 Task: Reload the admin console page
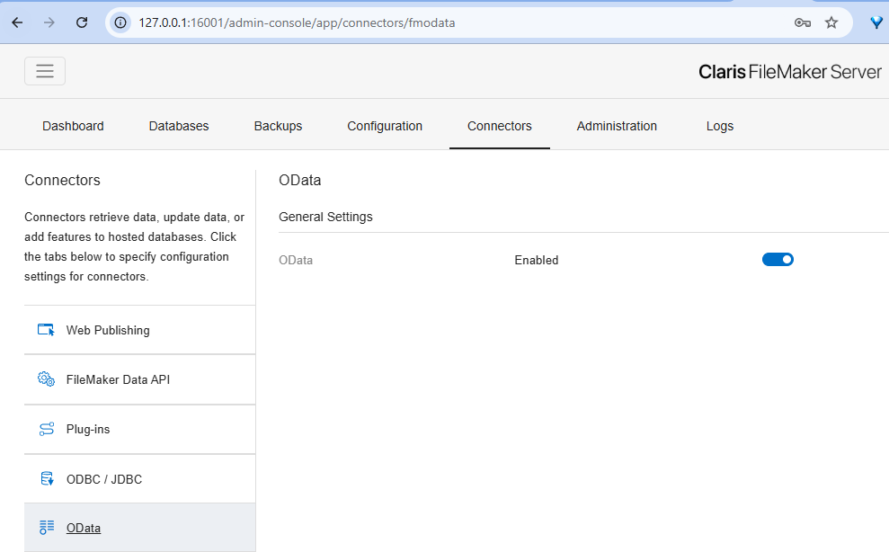pos(82,22)
